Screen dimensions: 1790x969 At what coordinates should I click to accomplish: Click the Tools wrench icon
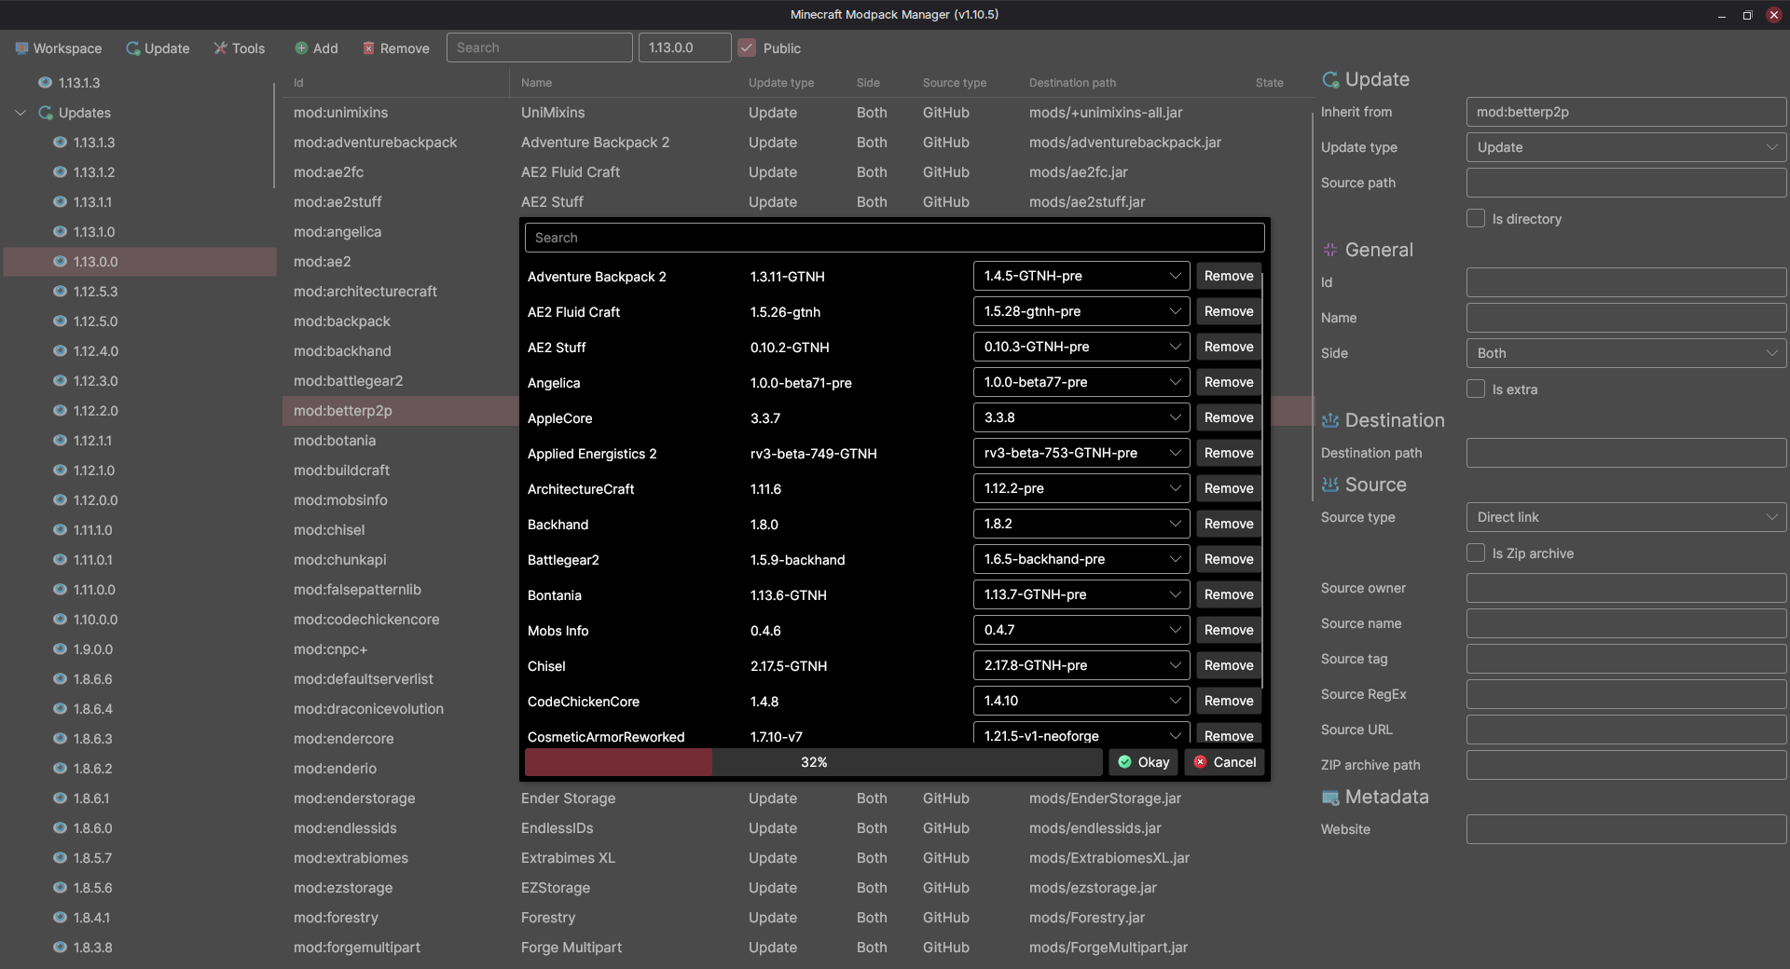coord(221,48)
